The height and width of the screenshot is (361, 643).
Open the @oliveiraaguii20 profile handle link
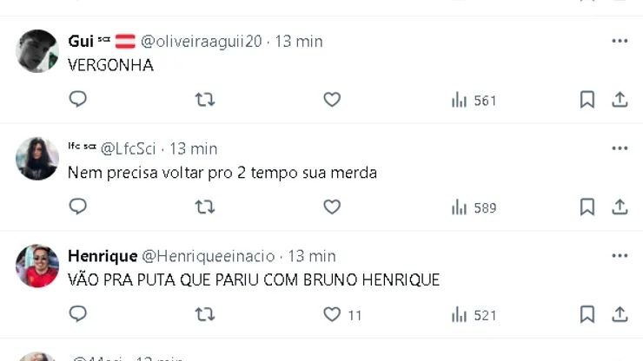[201, 41]
